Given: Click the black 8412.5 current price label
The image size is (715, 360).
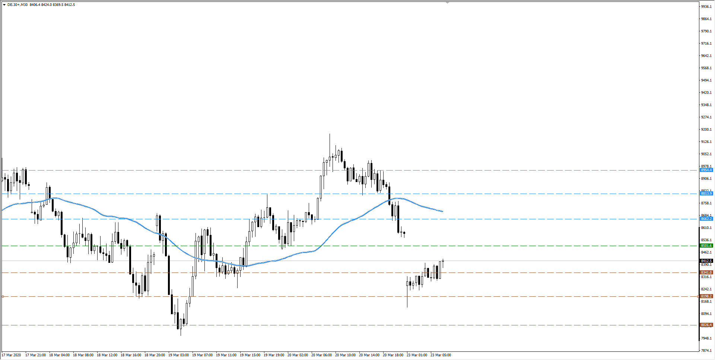Looking at the screenshot, I should point(706,261).
